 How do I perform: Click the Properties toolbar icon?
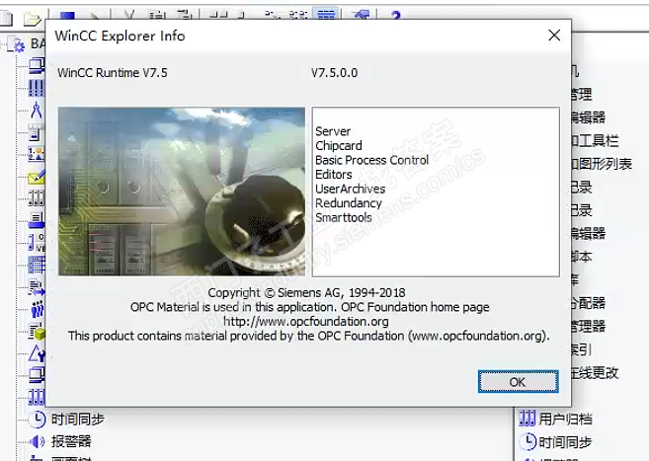click(361, 15)
